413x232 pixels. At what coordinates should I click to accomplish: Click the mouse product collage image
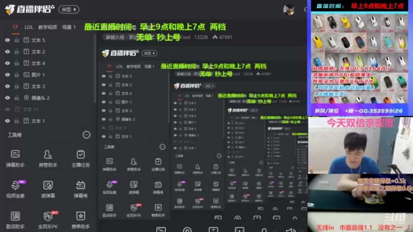(x=359, y=58)
